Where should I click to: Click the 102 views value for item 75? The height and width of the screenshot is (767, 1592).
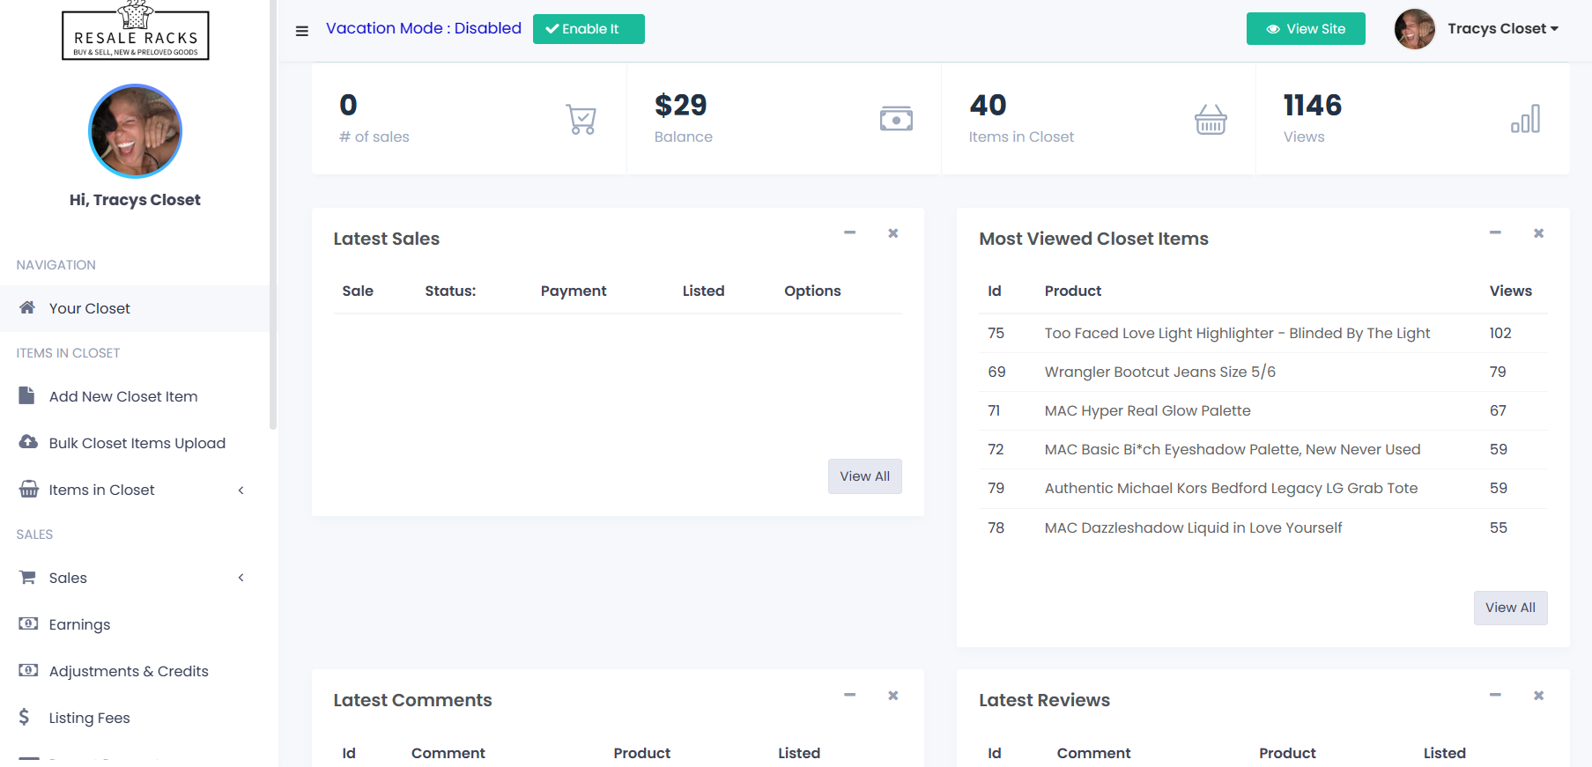1499,333
